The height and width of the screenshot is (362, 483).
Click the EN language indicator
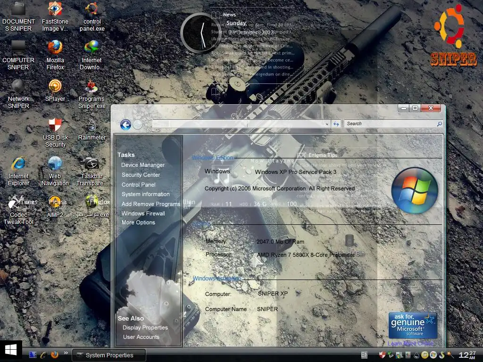(x=364, y=355)
